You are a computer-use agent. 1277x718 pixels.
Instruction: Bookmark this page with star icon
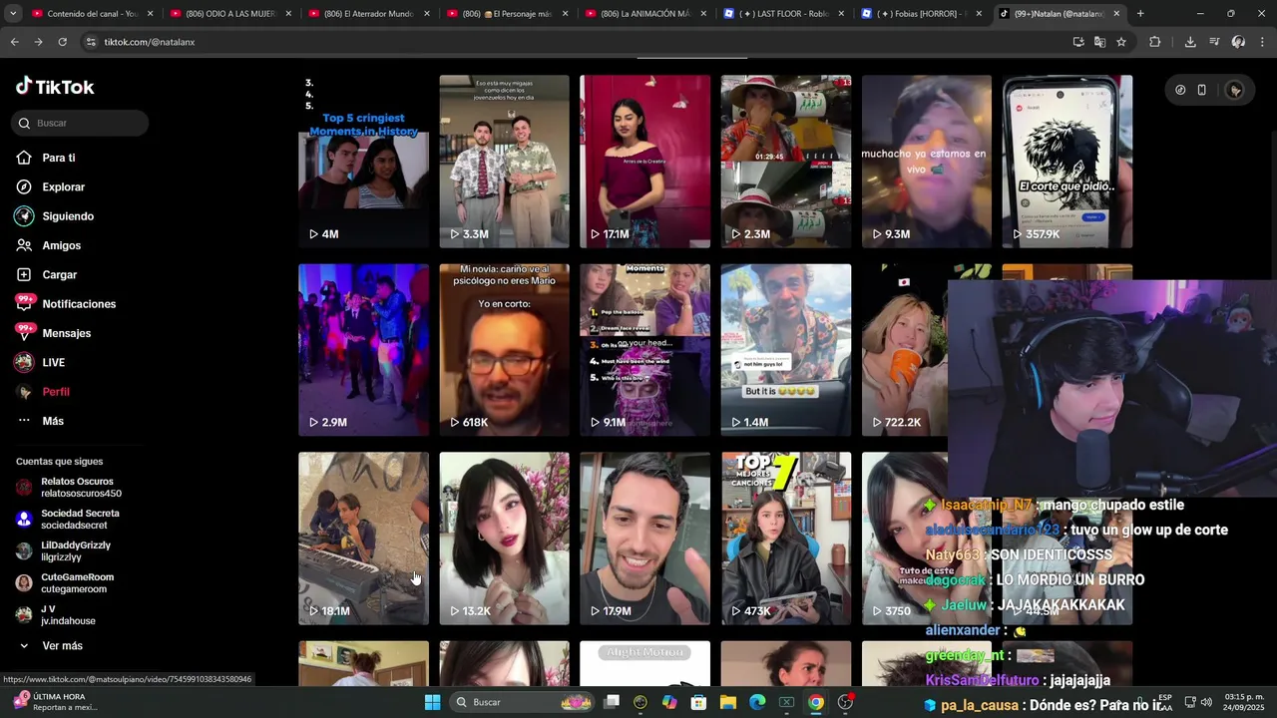coord(1121,42)
